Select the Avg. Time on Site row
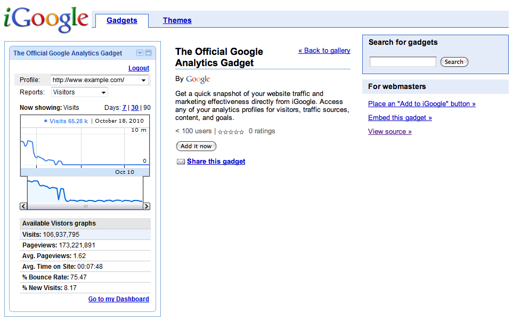This screenshot has width=513, height=321. pos(85,267)
